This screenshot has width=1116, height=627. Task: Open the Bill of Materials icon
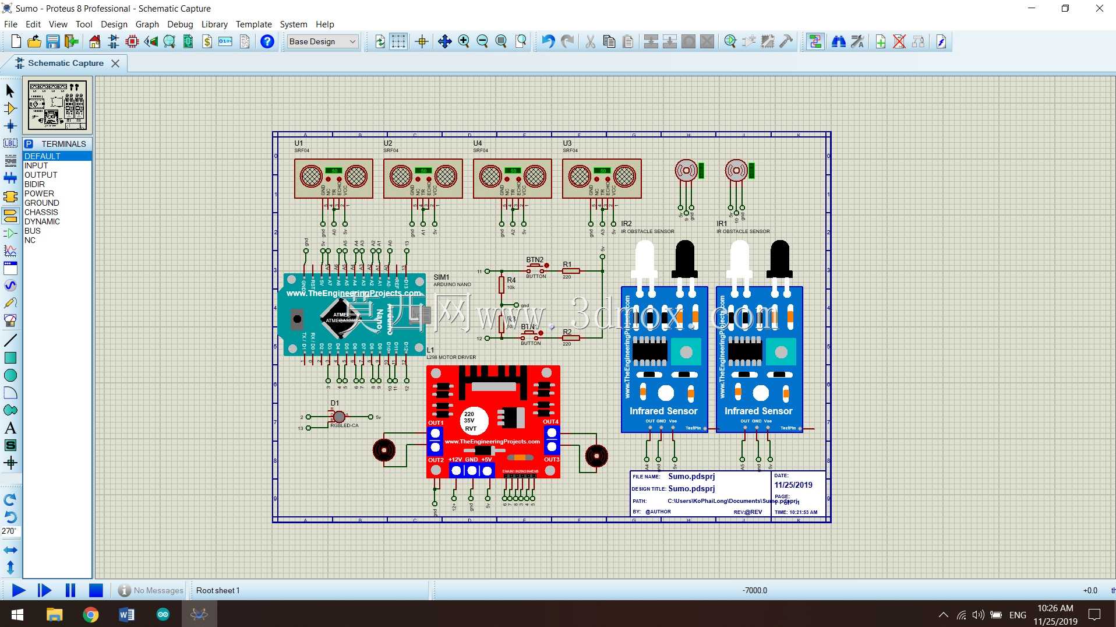point(207,41)
